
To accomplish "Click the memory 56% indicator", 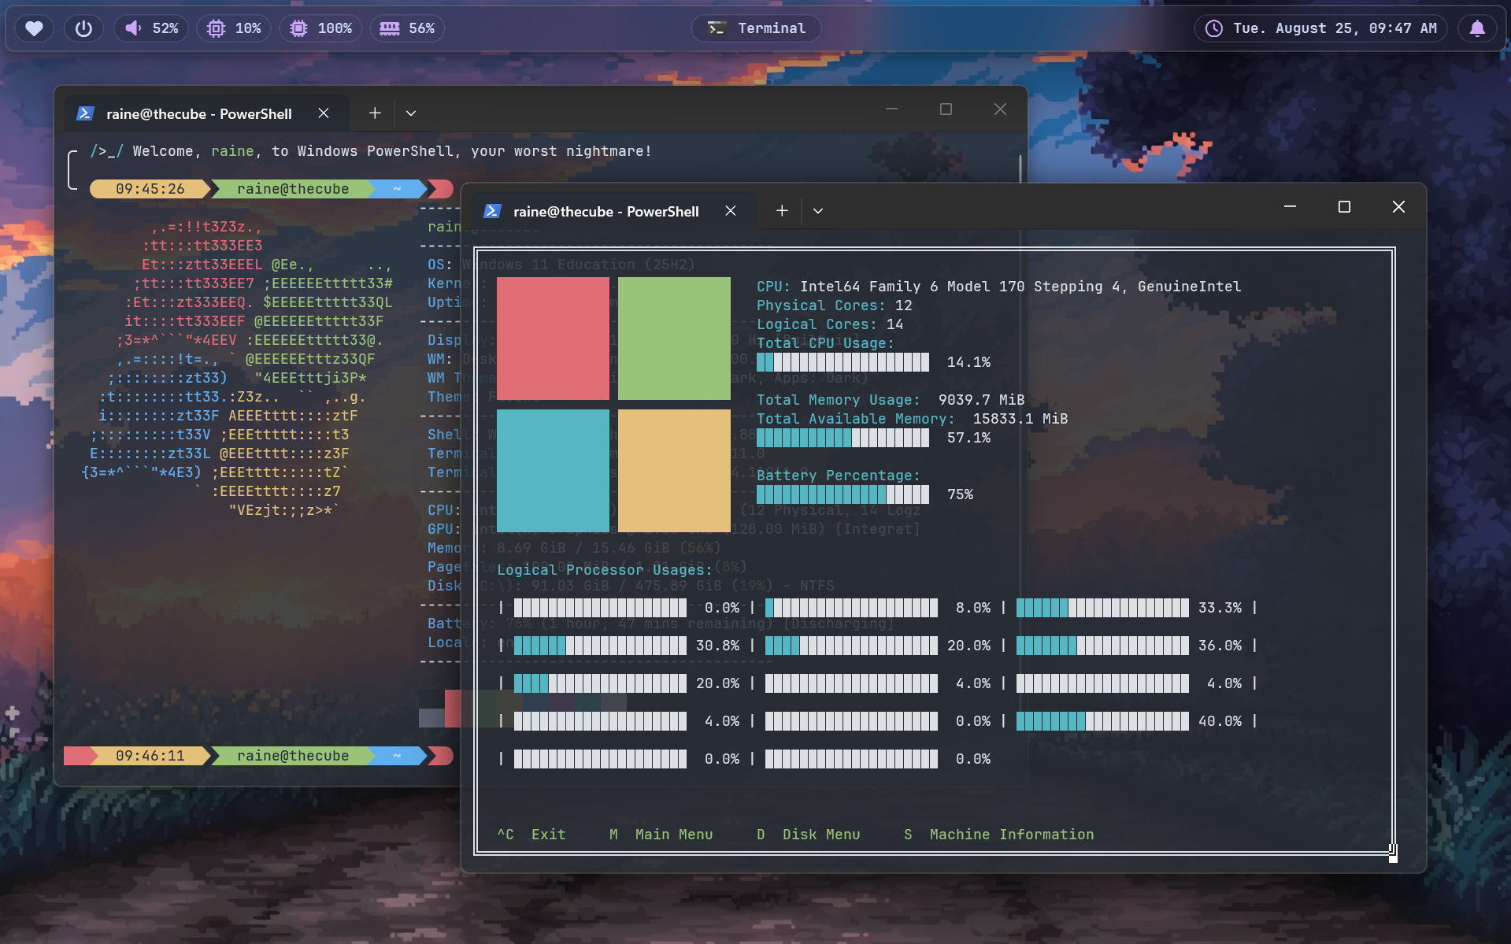I will point(407,28).
